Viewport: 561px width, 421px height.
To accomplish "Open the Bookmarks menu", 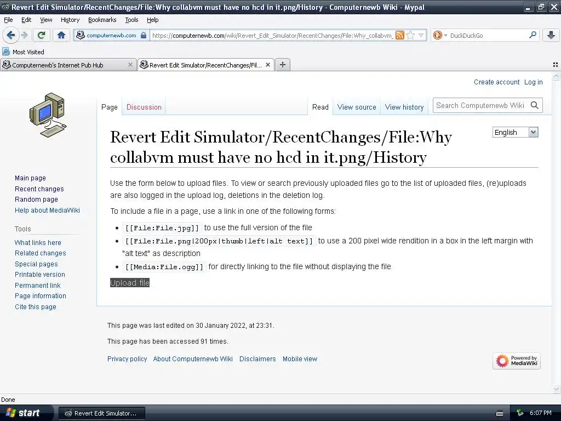I will [102, 20].
